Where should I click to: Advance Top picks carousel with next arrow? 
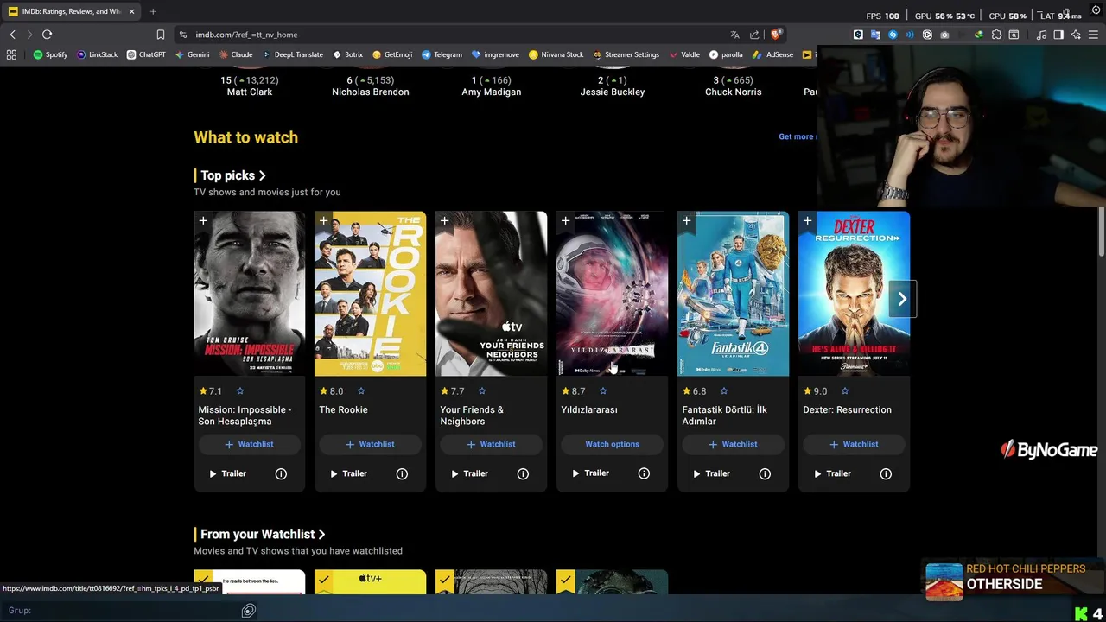(x=901, y=299)
